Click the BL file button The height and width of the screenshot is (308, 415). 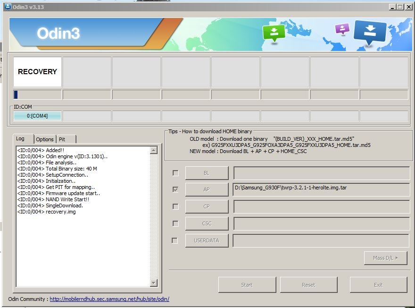point(207,173)
